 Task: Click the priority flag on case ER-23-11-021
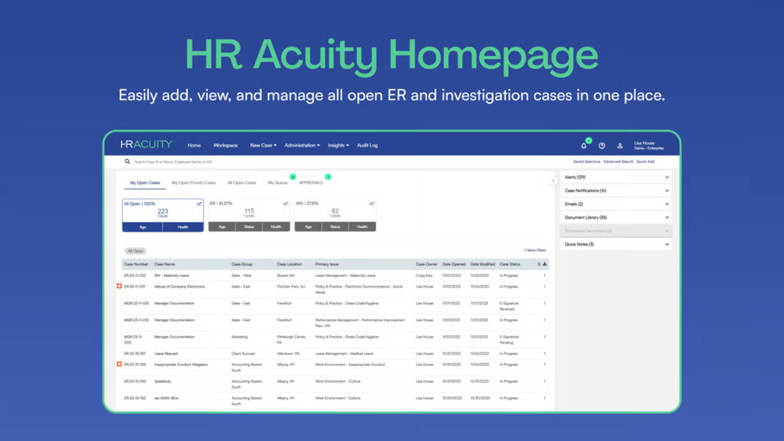click(x=119, y=286)
